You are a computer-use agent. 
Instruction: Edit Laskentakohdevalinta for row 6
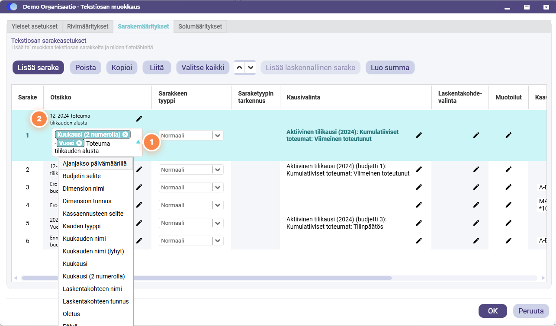coord(476,240)
